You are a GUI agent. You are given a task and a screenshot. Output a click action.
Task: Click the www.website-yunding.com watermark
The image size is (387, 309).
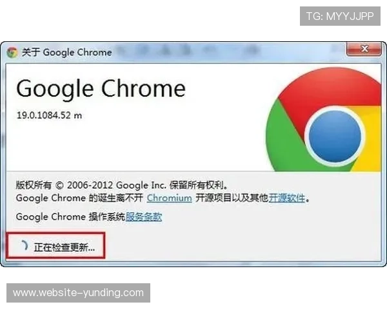[x=78, y=293]
